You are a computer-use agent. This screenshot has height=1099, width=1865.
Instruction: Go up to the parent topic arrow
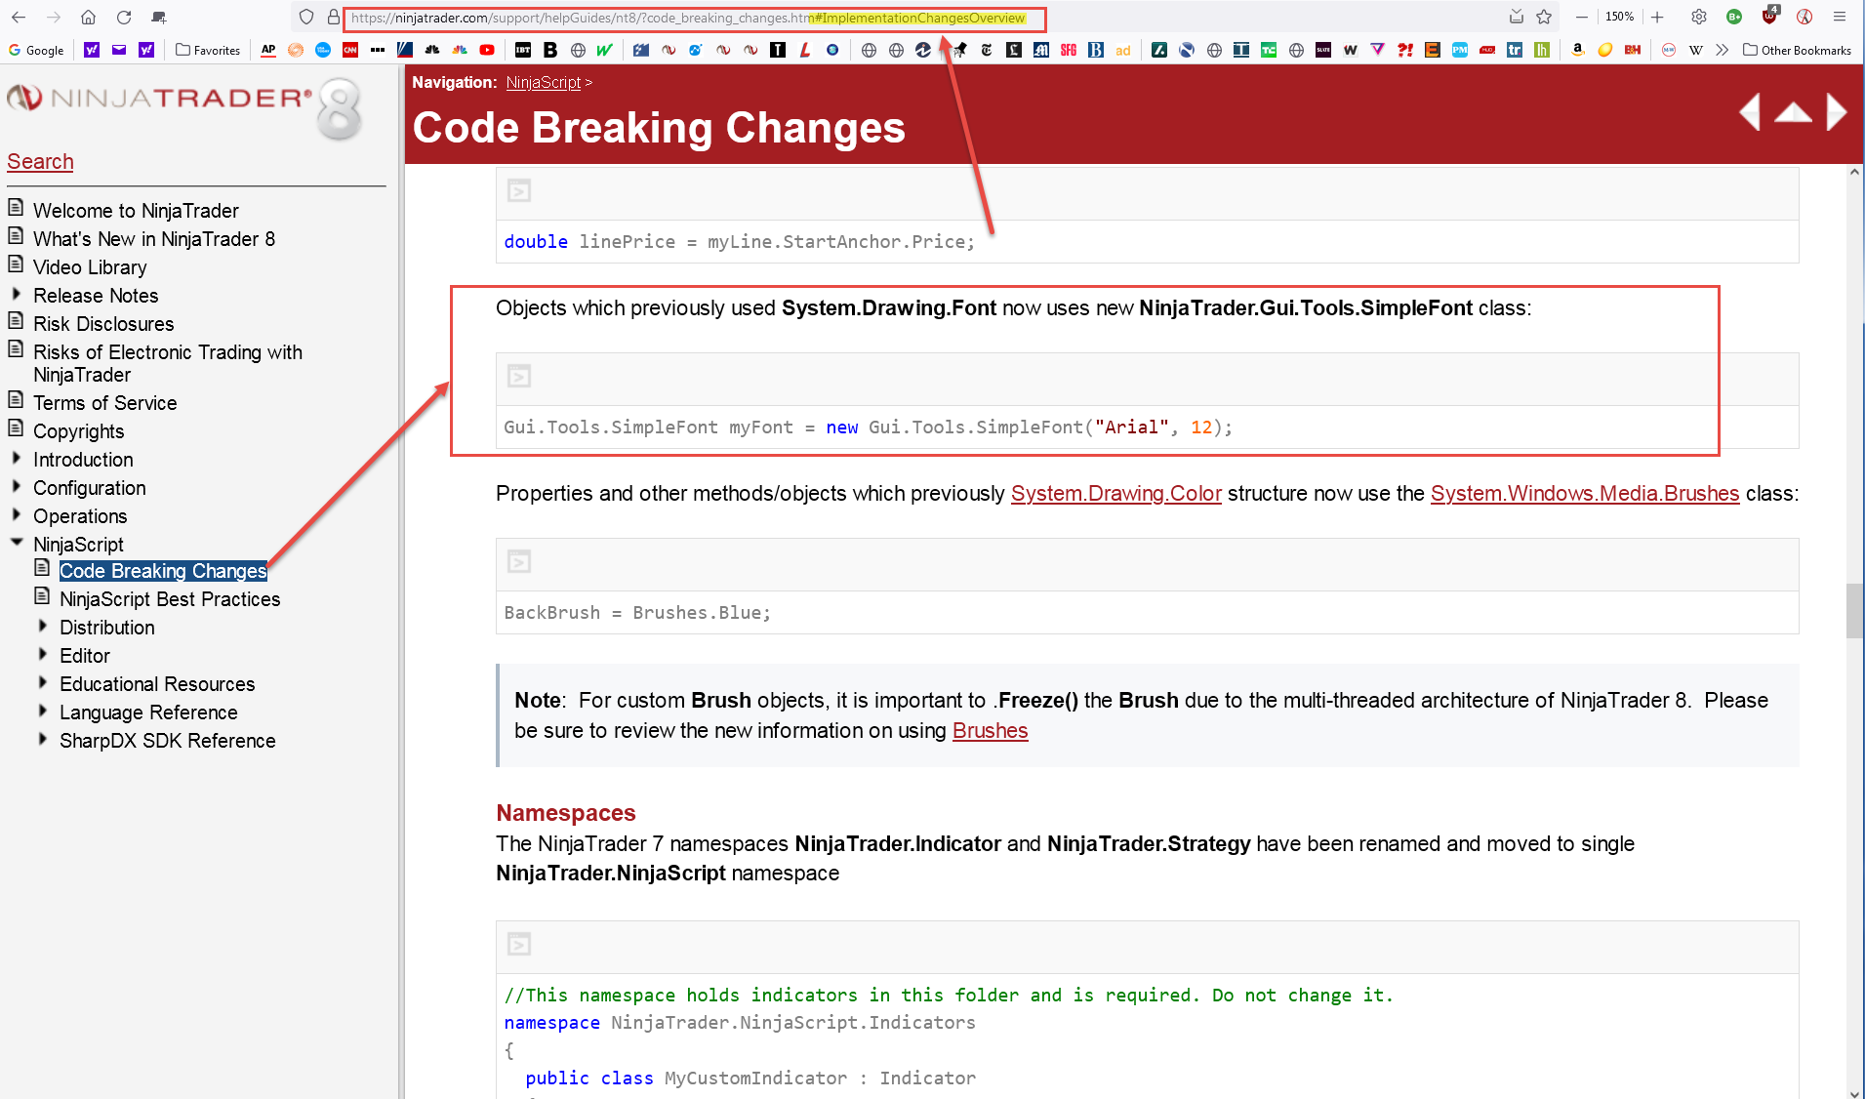[1793, 112]
